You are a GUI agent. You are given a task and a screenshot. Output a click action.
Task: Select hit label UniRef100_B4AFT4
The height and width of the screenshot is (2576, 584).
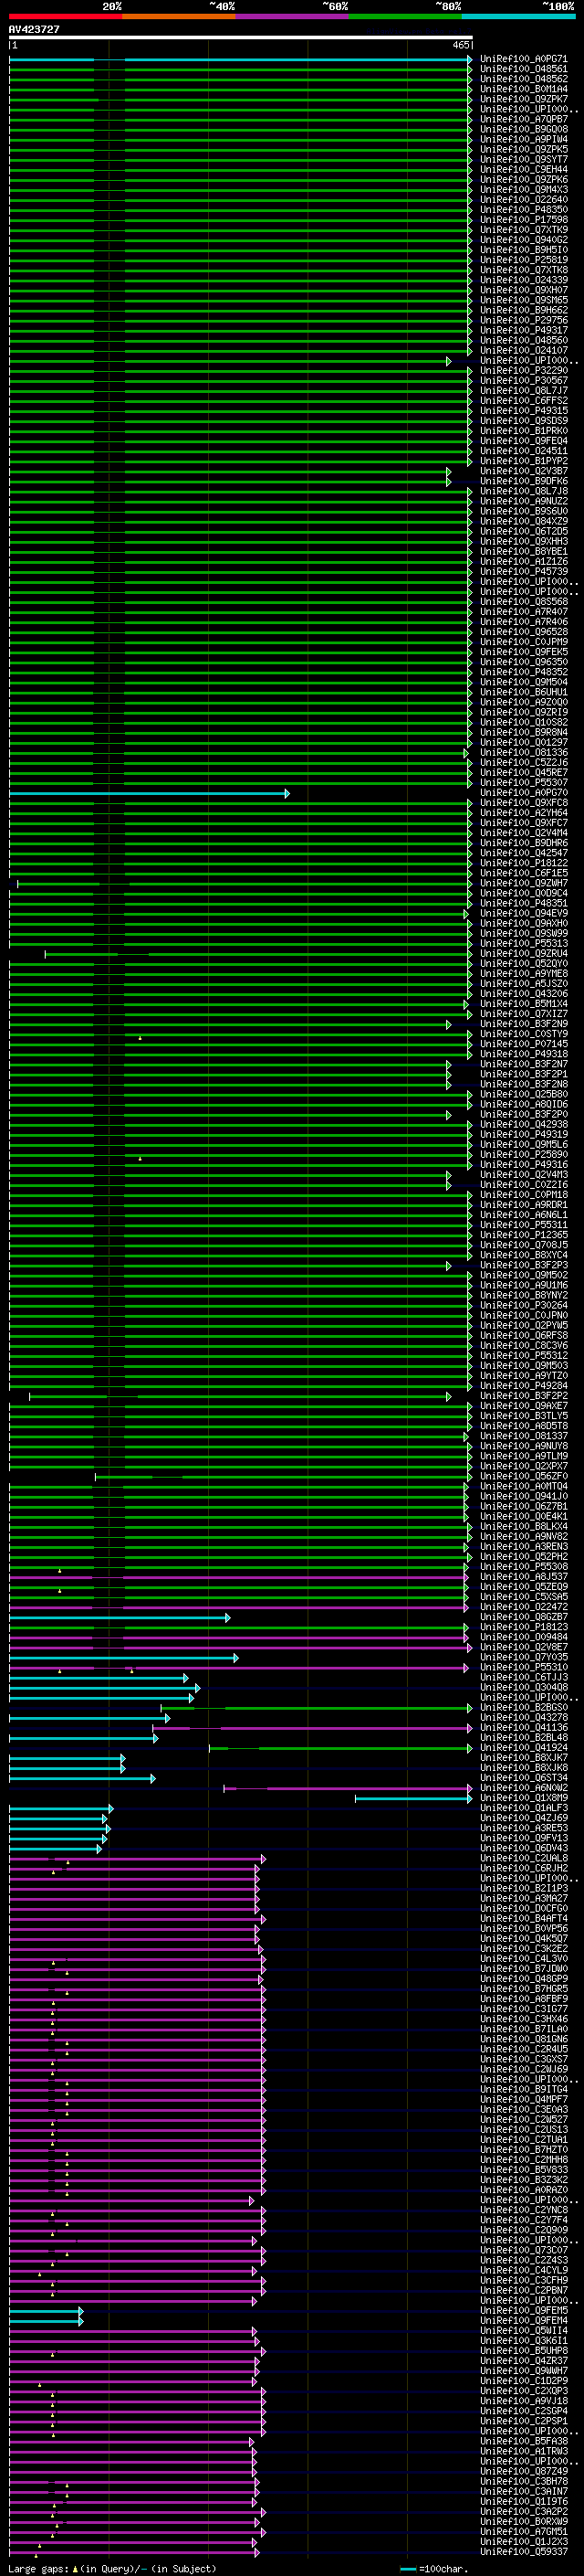pos(523,1919)
